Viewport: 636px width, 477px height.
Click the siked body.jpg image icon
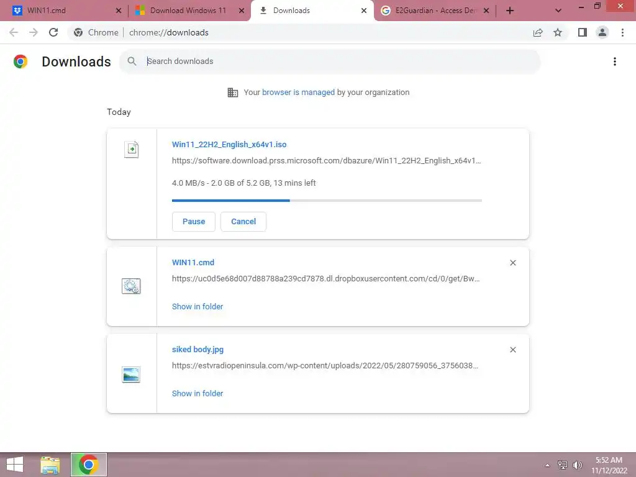pos(131,375)
